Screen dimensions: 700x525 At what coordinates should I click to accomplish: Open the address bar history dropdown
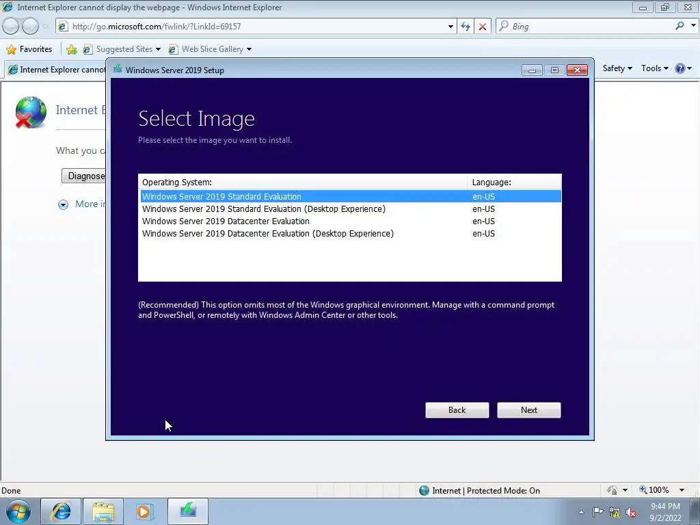click(450, 27)
